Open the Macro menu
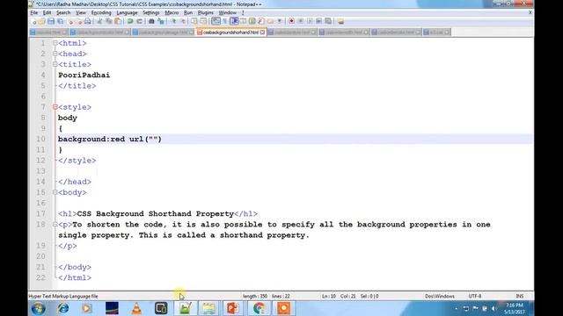Screen dimensions: 563x316 click(172, 12)
